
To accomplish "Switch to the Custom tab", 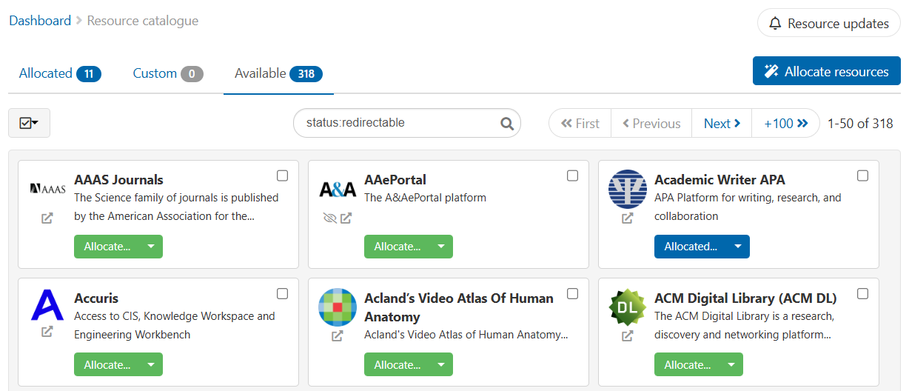I will pyautogui.click(x=168, y=73).
